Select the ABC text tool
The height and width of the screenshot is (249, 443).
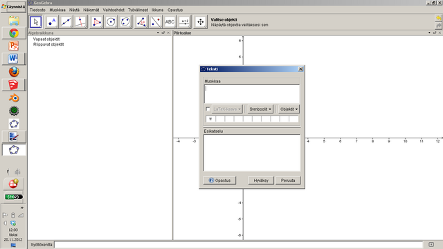(x=170, y=22)
